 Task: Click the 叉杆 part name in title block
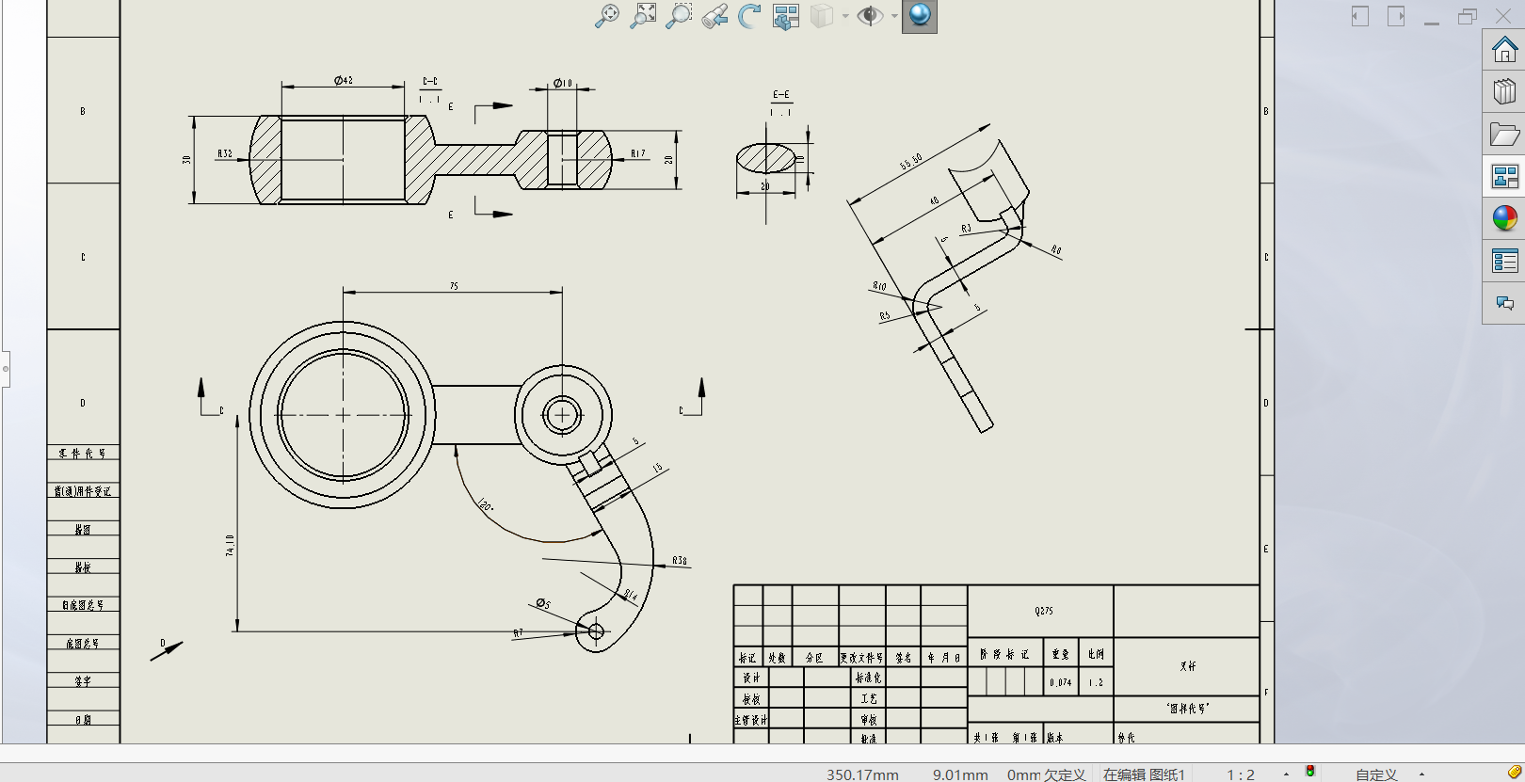[x=1188, y=665]
